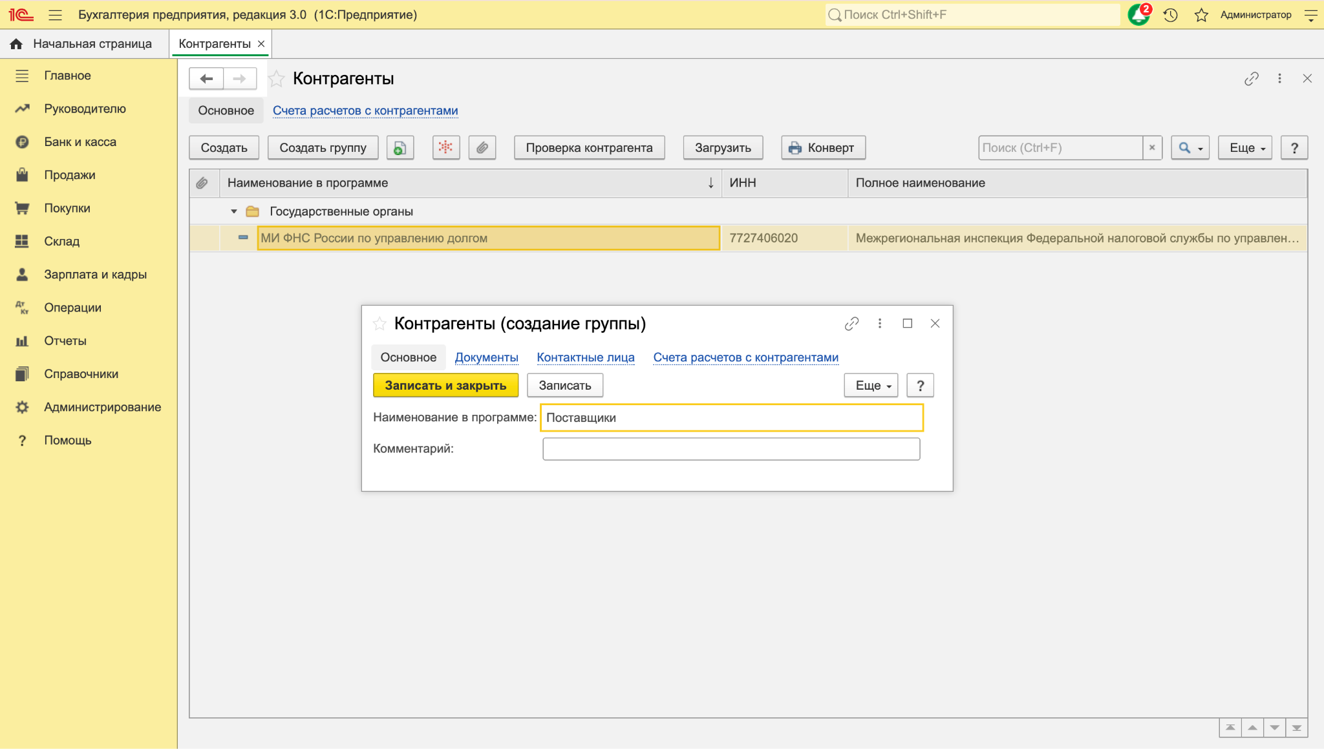Click the paperclip attached files toolbar button
Screen dimensions: 1324x749
(482, 147)
